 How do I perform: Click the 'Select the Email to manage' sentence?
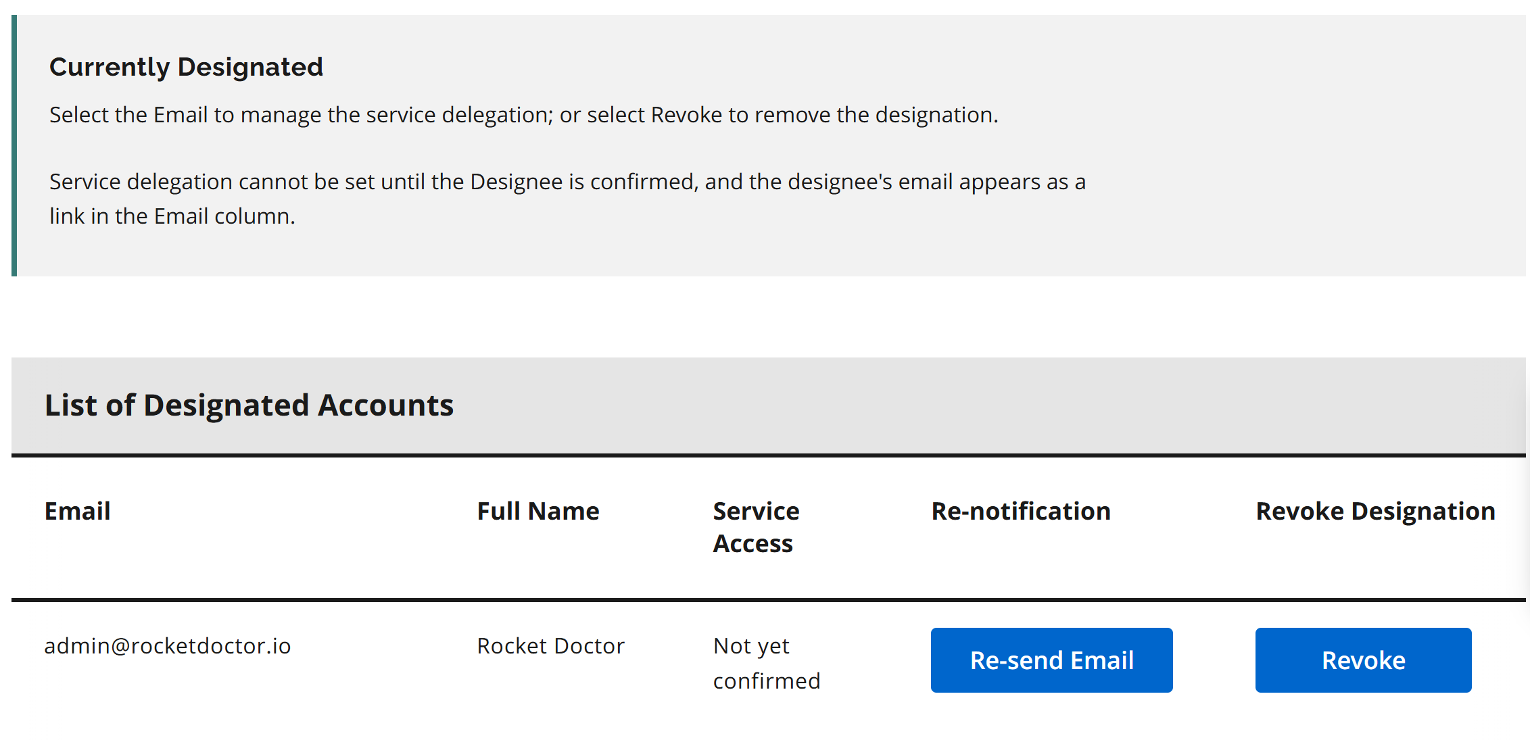pos(523,115)
